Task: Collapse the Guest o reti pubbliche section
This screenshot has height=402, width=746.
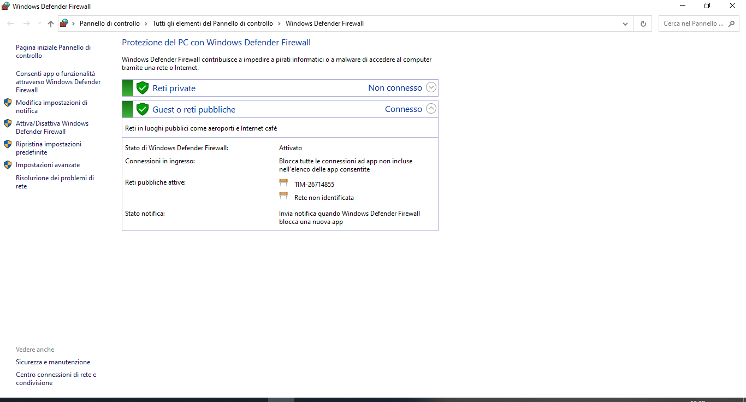Action: 431,109
